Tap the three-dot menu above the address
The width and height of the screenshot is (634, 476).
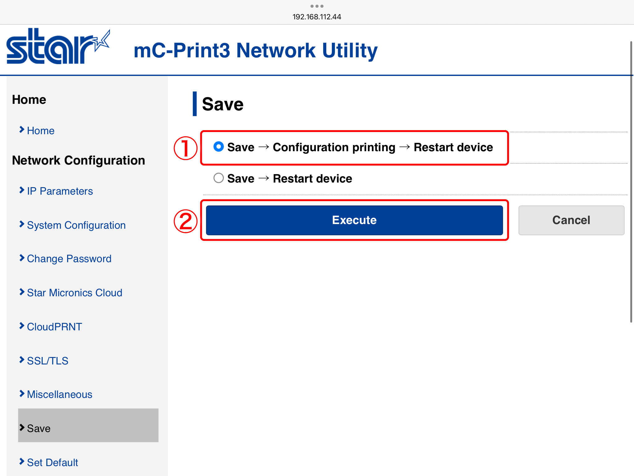[x=317, y=6]
